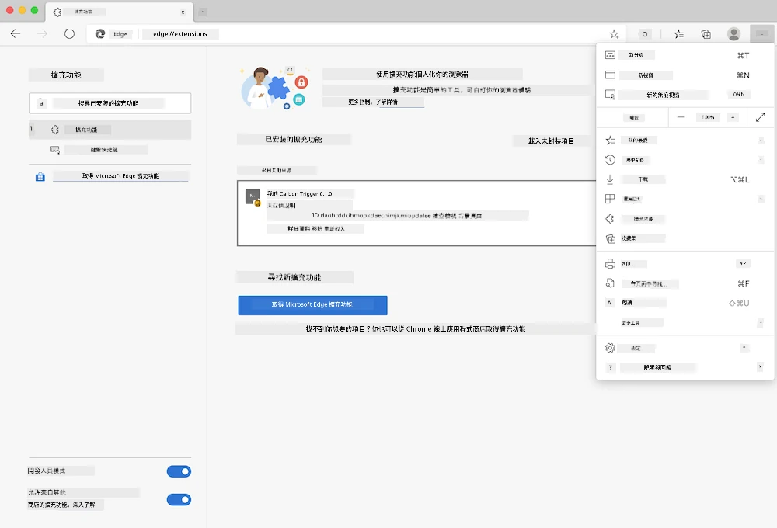Click the Settings gear icon in the menu
777x528 pixels.
click(x=610, y=348)
